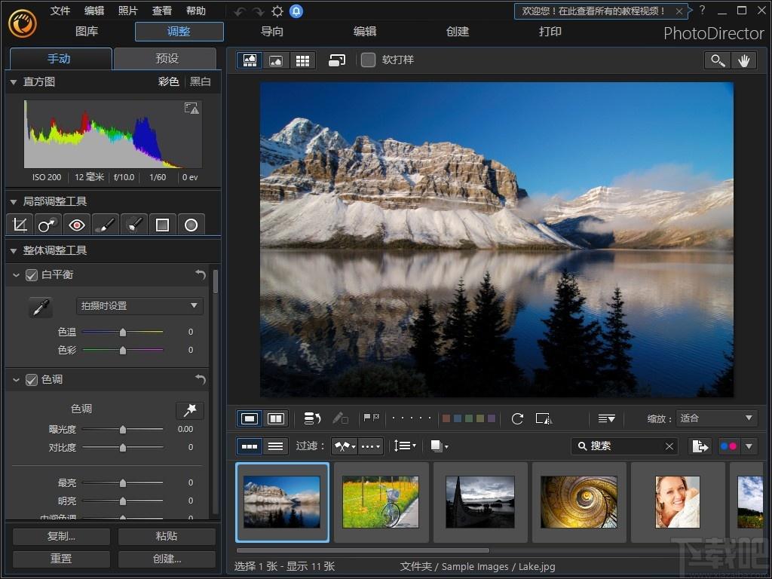772x579 pixels.
Task: Click the 粘贴 button
Action: [x=167, y=536]
